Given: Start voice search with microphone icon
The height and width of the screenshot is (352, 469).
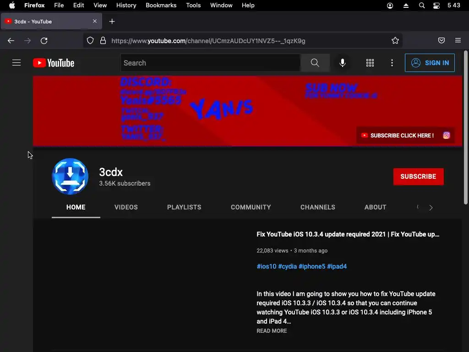Looking at the screenshot, I should [x=343, y=63].
